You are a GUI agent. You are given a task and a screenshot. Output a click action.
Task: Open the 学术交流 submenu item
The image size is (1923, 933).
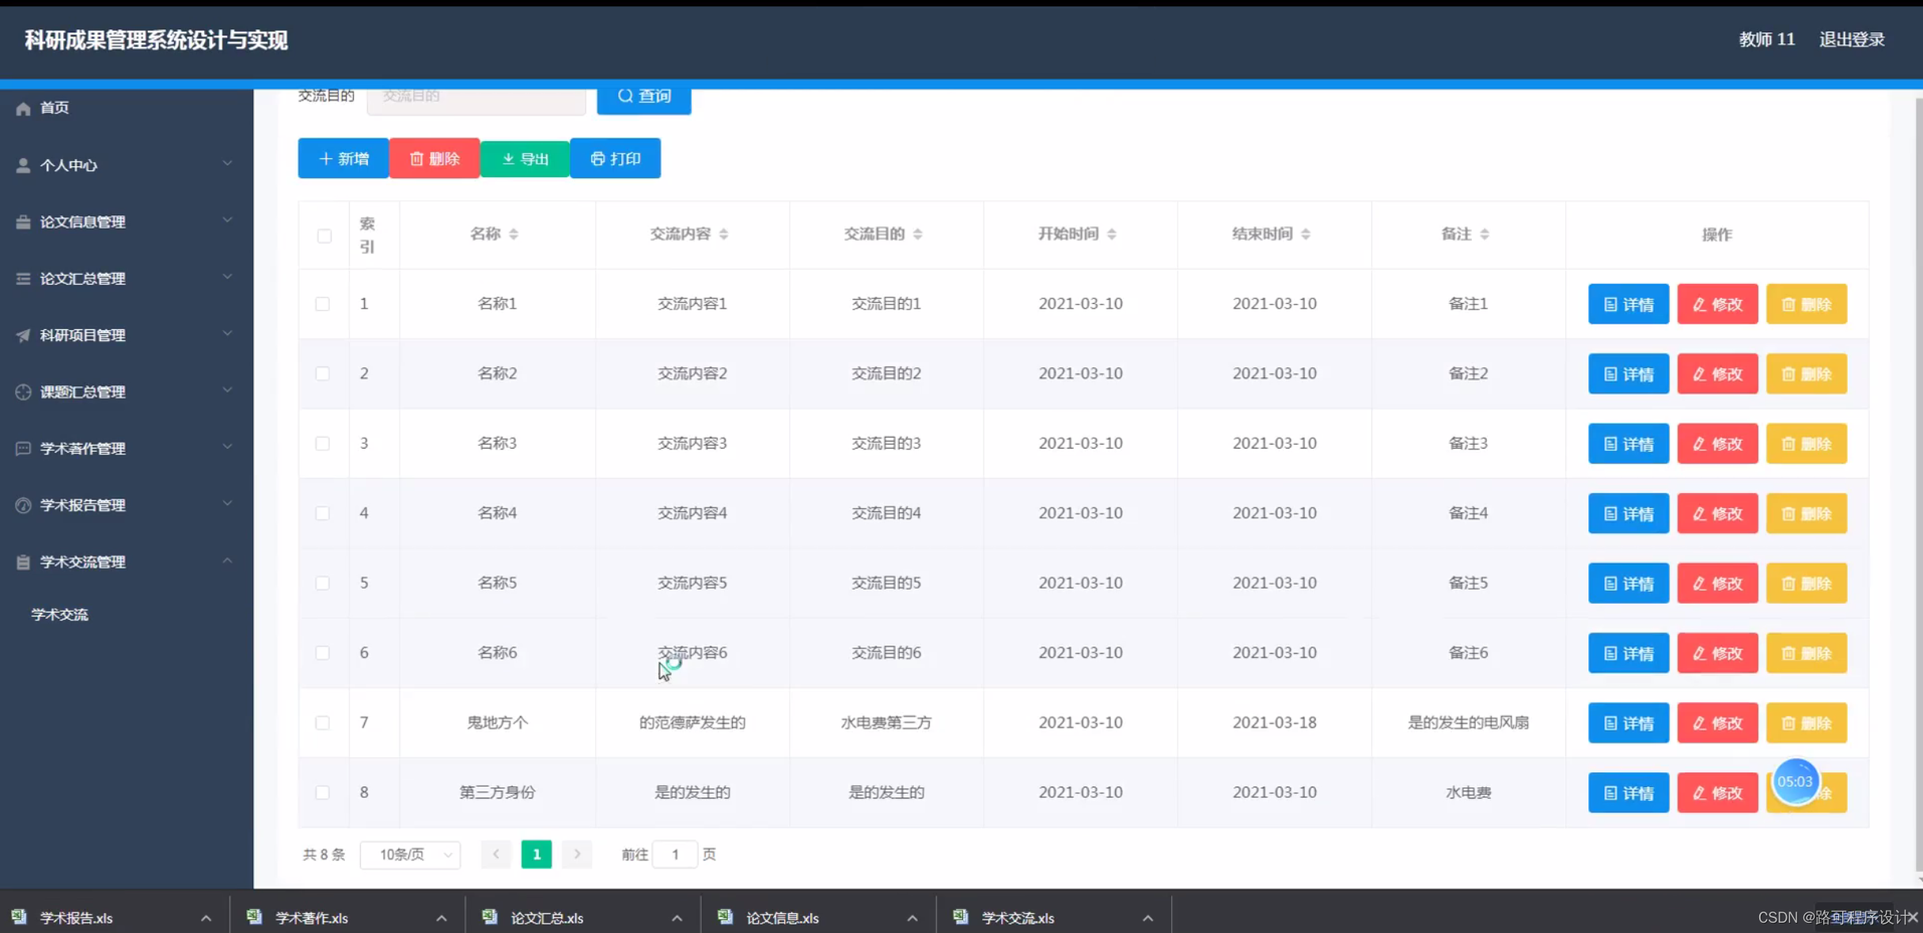[x=59, y=615]
